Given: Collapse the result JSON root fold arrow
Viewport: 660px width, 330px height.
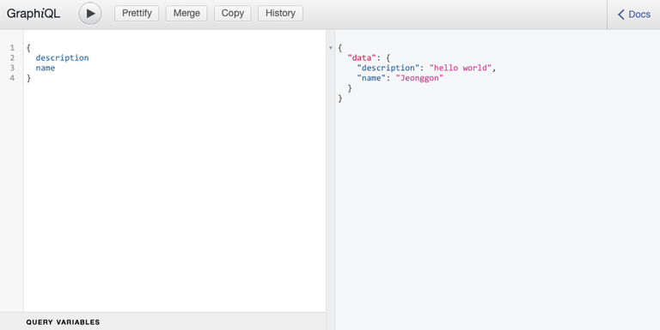Looking at the screenshot, I should 330,48.
